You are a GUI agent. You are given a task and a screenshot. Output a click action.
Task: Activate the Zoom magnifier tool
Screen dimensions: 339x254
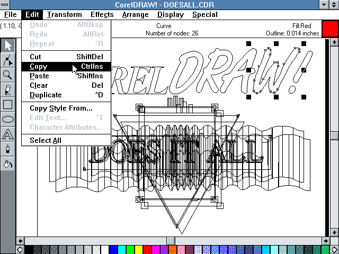(8, 75)
